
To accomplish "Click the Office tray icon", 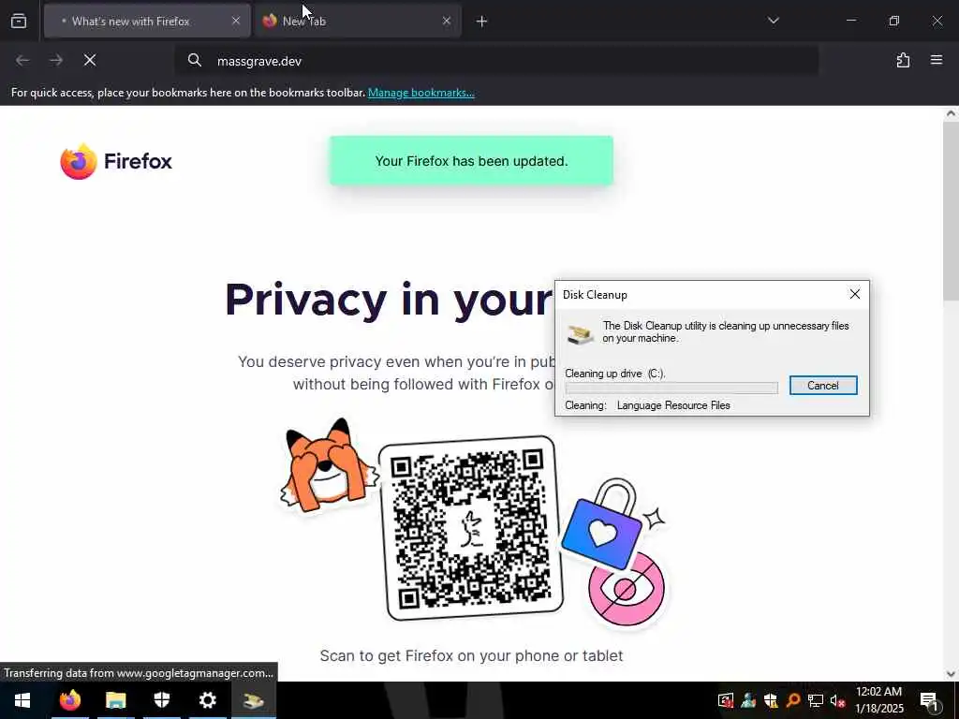I will (x=726, y=700).
